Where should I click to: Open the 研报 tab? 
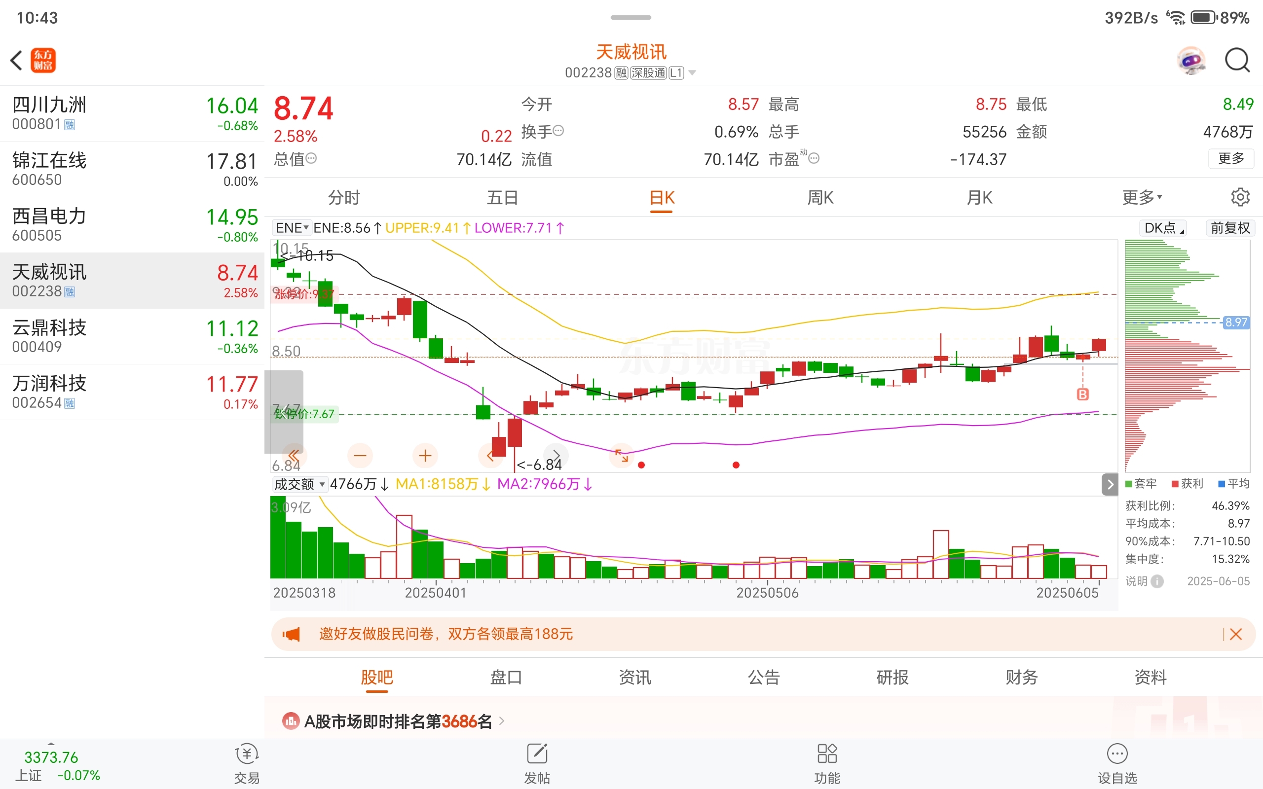892,678
